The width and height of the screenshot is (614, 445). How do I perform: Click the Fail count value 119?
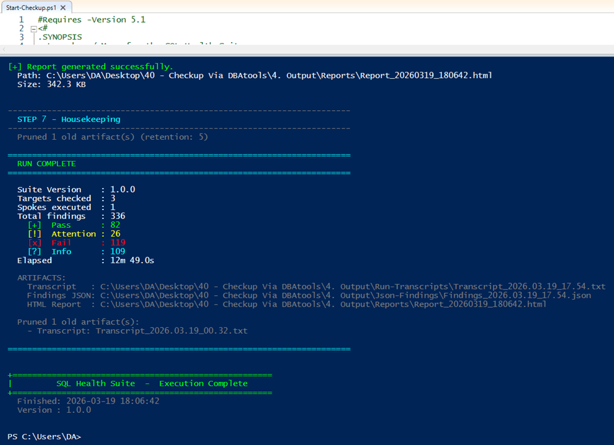click(118, 243)
